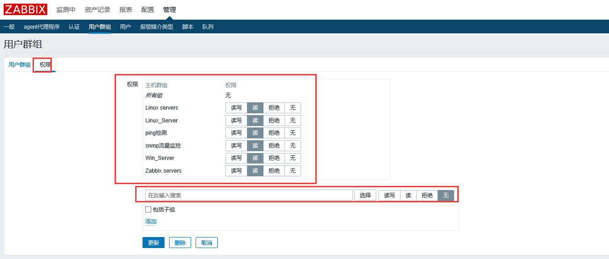609x259 pixels.
Task: Set Win_Server permission to 拒绝
Action: (x=274, y=158)
